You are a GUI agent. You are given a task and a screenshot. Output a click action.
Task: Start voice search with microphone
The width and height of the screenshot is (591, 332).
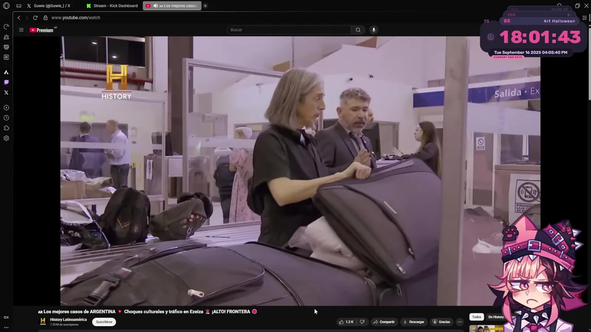tap(374, 30)
